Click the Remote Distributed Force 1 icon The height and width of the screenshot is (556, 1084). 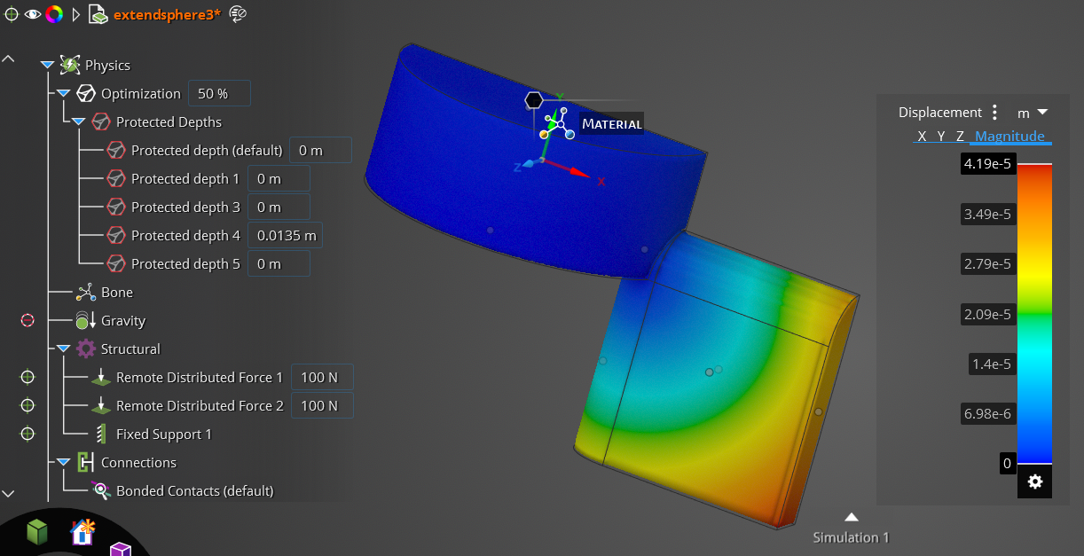(101, 377)
